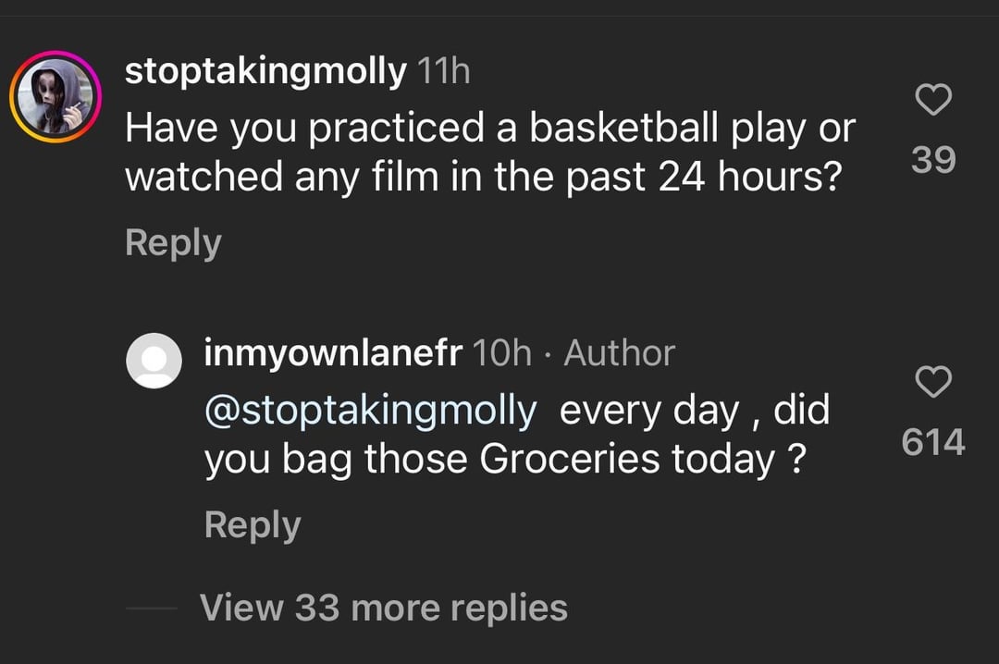999x664 pixels.
Task: Open stoptakingmolly's profile picture story
Action: (55, 97)
